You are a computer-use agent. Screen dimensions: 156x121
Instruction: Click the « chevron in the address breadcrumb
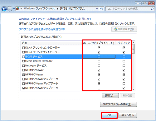pos(22,8)
